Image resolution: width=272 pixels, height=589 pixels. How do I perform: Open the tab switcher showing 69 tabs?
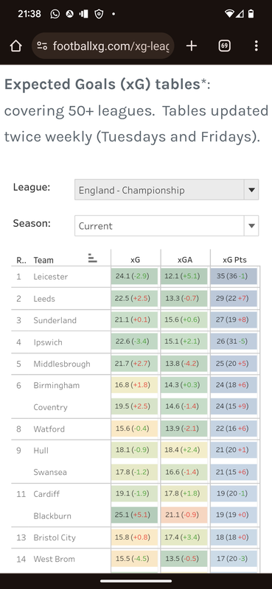[x=224, y=46]
